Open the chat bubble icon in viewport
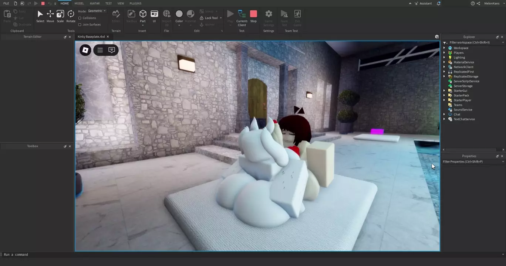 click(112, 50)
